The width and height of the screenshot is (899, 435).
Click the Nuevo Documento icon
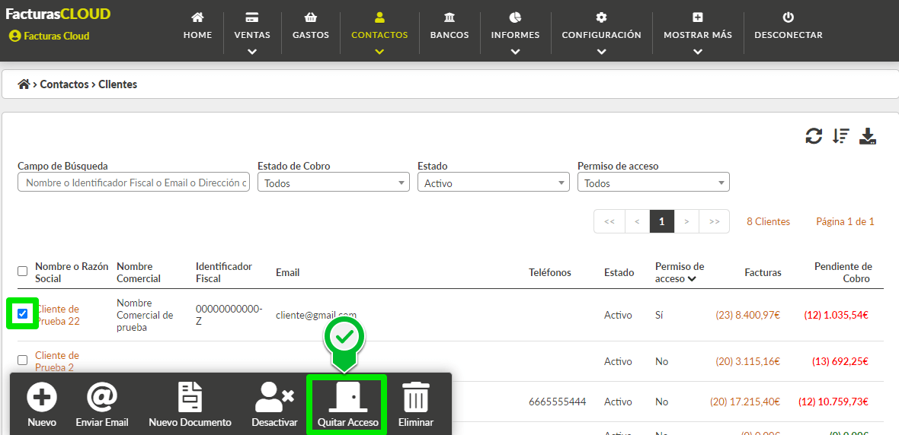[x=190, y=397]
